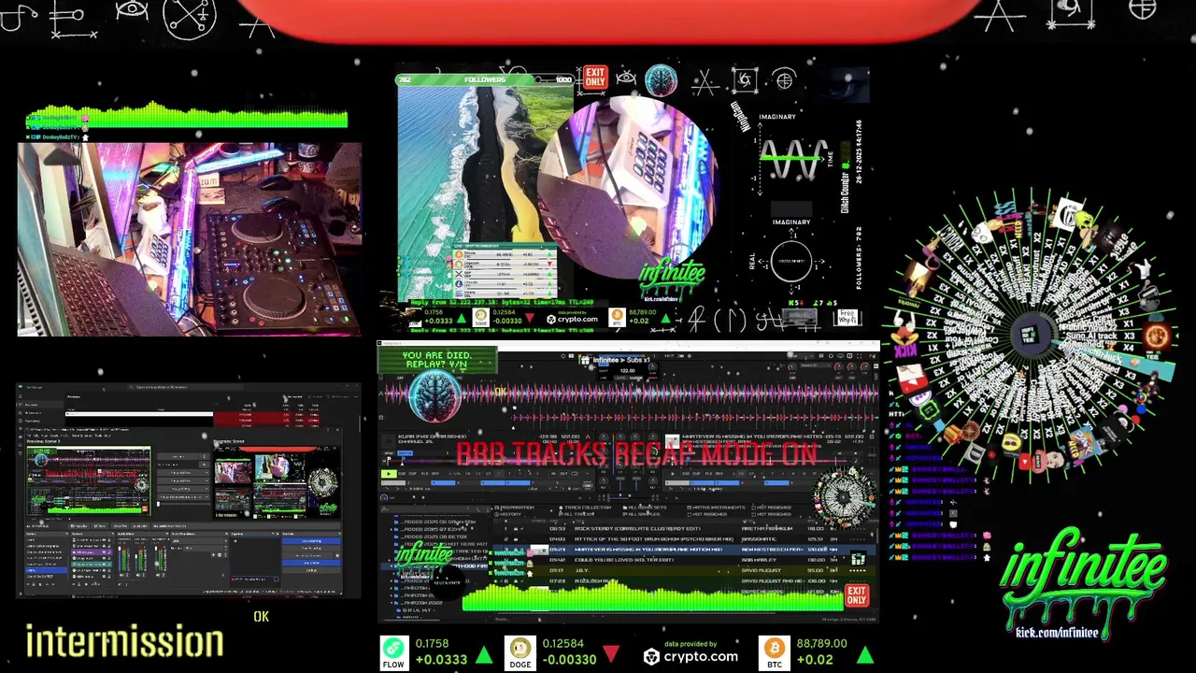The width and height of the screenshot is (1196, 673).
Task: Click the large infinitee logo at bottom right
Action: (x=1084, y=580)
